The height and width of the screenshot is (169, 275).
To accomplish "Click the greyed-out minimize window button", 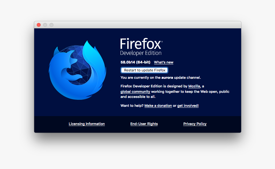I will click(x=45, y=25).
